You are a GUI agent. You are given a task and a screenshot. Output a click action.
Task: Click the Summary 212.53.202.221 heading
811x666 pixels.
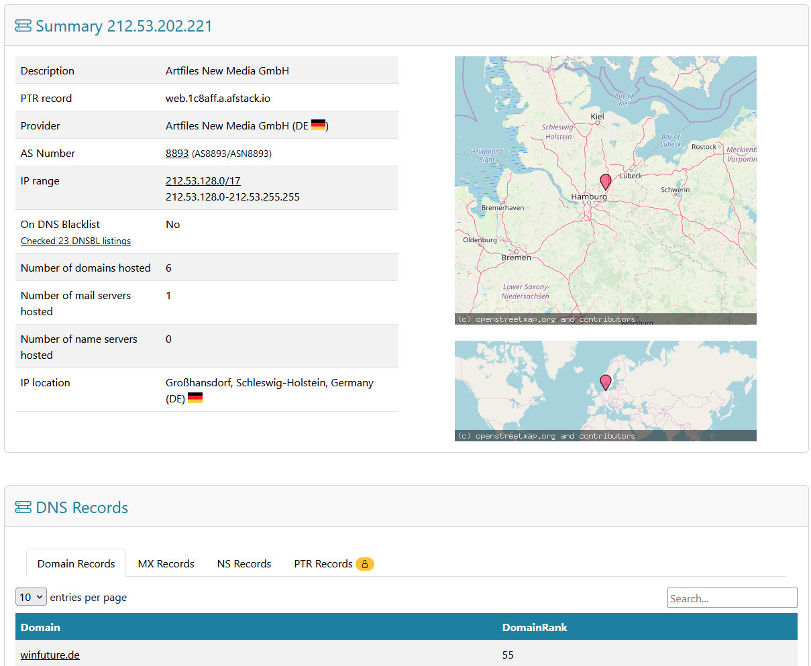click(x=124, y=26)
